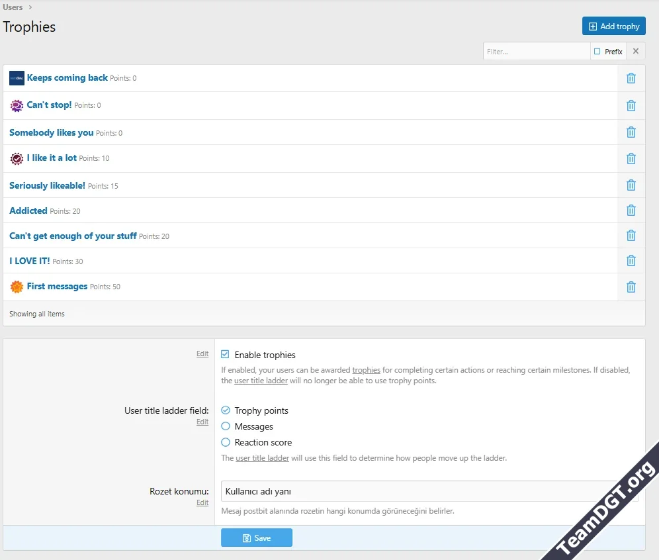Click the Add trophy button
The height and width of the screenshot is (560, 659).
613,26
